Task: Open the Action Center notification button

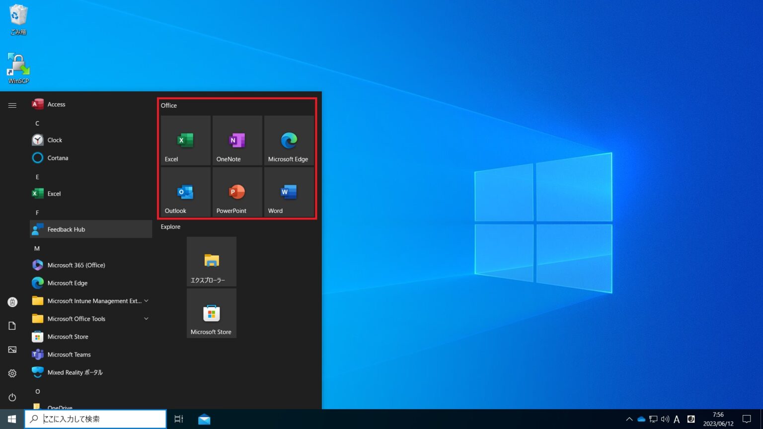Action: coord(747,419)
